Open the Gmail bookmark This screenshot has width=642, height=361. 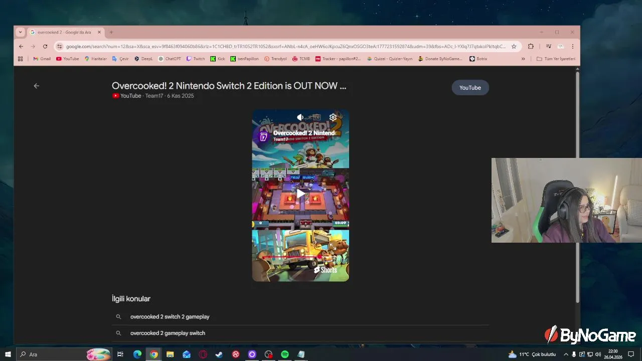click(x=42, y=59)
